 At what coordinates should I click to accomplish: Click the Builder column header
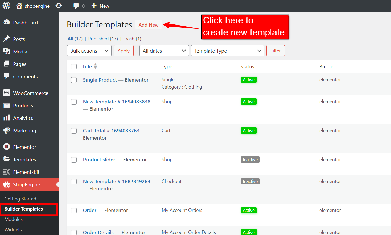pyautogui.click(x=327, y=66)
